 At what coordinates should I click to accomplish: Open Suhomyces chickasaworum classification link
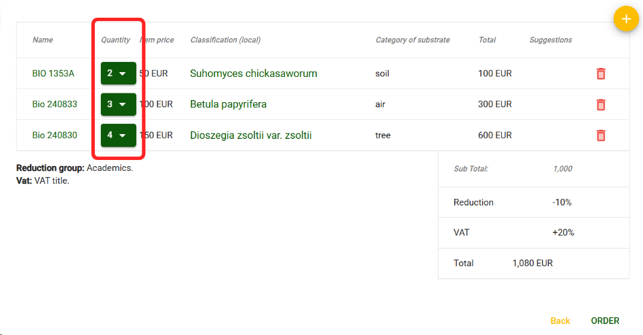253,74
